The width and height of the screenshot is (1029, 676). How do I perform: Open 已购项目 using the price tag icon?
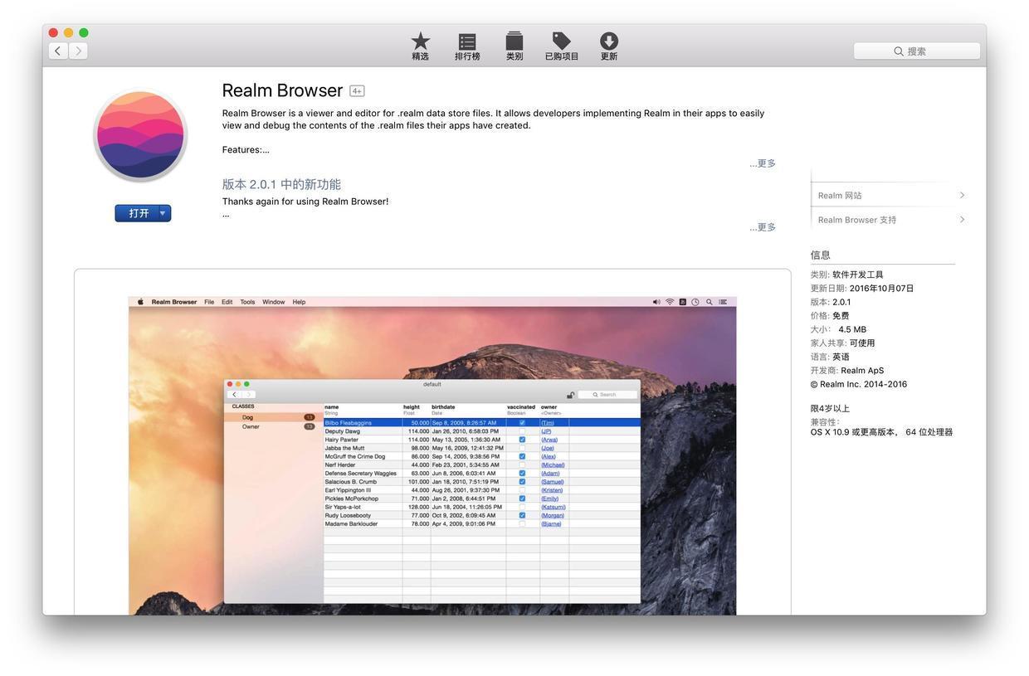click(559, 39)
